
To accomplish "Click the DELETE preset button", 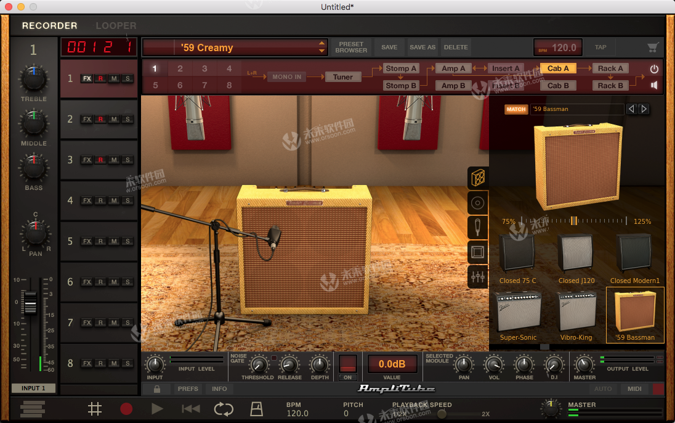I will (x=456, y=47).
